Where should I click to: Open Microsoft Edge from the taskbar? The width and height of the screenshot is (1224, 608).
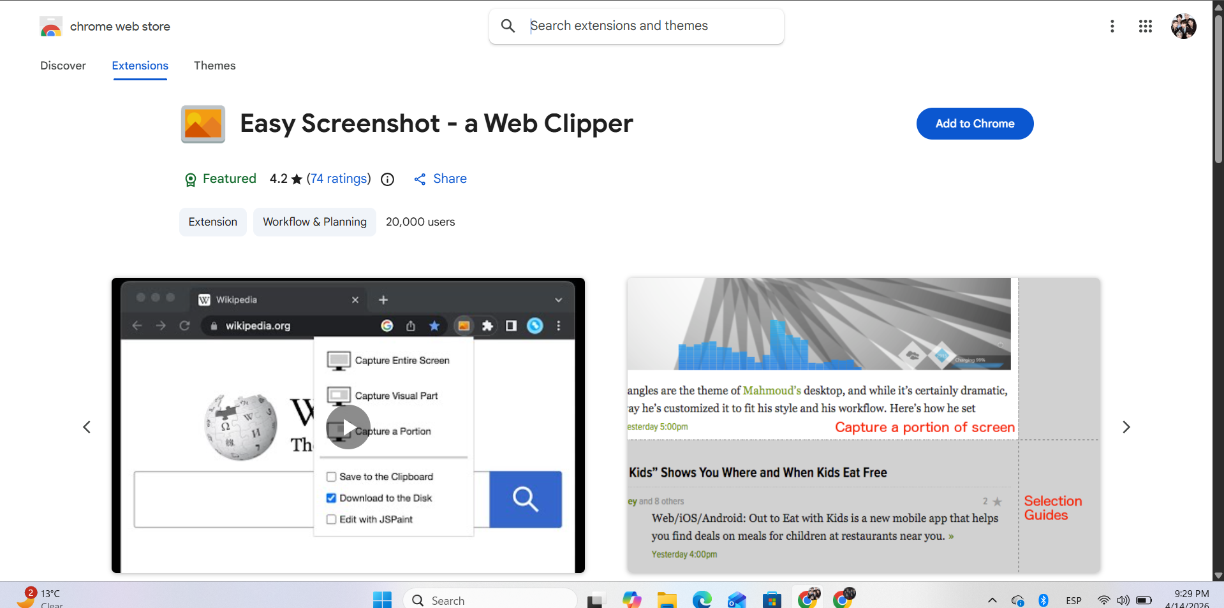702,600
